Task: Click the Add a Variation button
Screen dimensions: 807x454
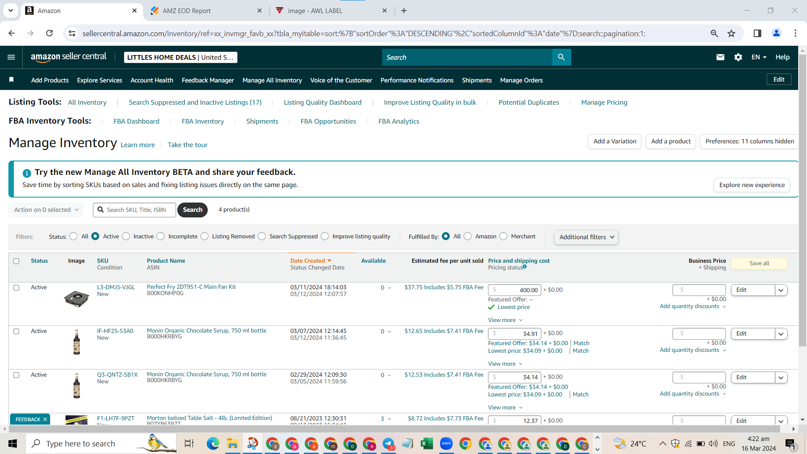Action: coord(615,141)
